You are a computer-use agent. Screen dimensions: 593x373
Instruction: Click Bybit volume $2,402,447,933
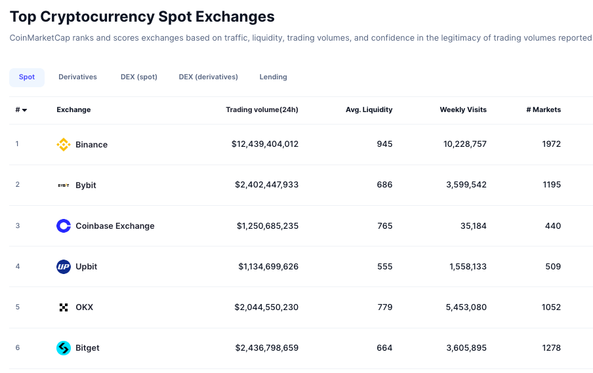(266, 185)
